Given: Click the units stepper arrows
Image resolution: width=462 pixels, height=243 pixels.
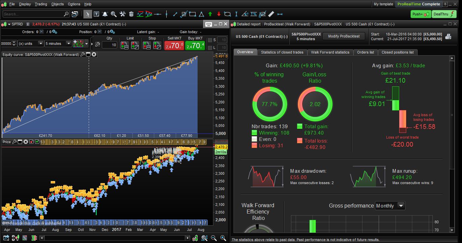Looking at the screenshot, I should tap(14, 44).
